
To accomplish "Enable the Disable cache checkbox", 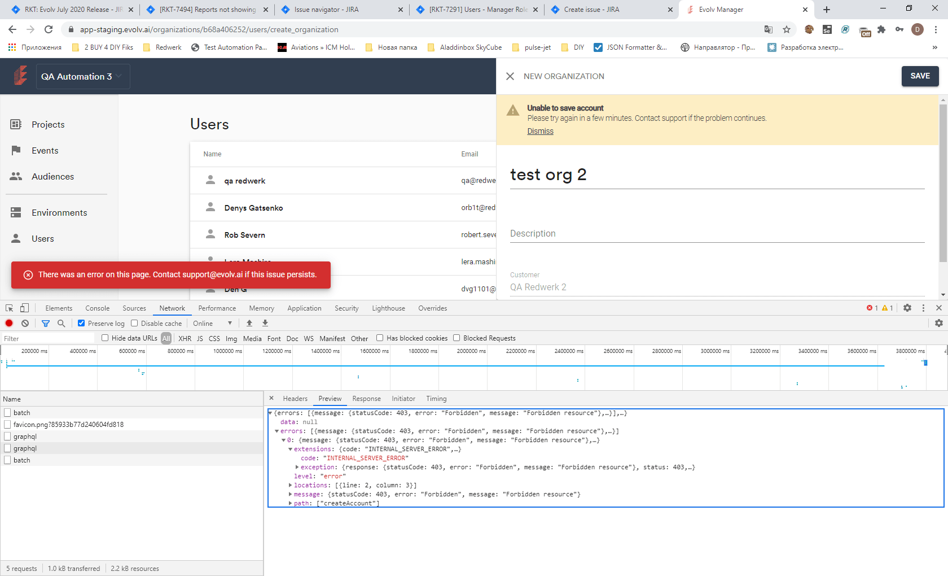I will pyautogui.click(x=134, y=323).
